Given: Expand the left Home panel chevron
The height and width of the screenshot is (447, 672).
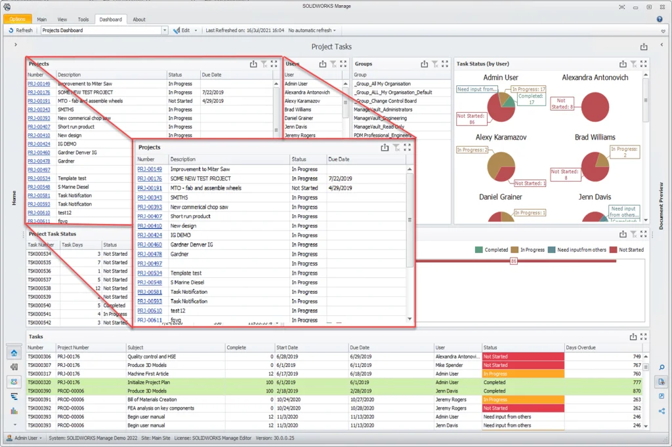Looking at the screenshot, I should 14,45.
